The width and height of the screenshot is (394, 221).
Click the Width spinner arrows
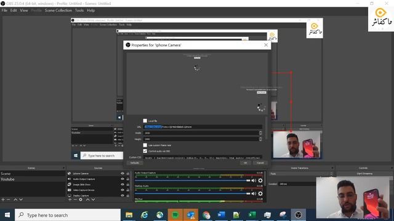[260, 133]
